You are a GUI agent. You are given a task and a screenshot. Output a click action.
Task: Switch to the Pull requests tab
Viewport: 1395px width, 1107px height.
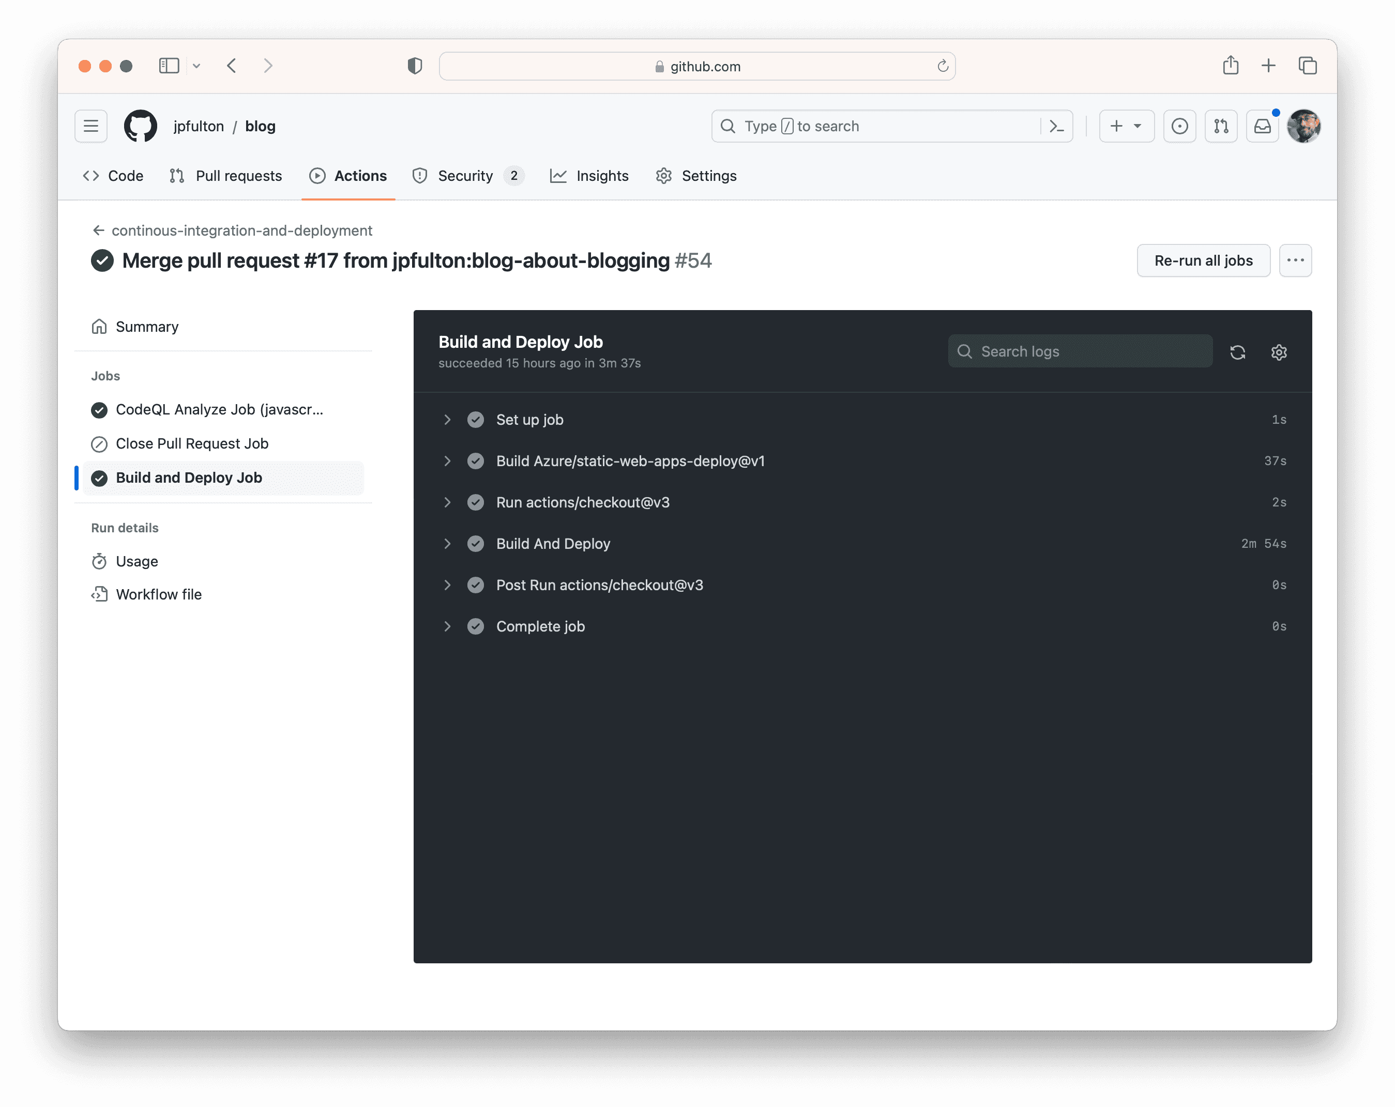pos(226,176)
